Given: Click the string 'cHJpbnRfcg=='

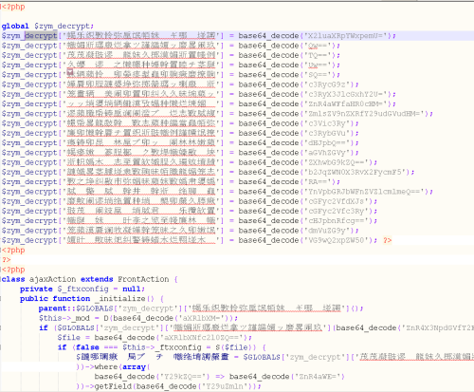Looking at the screenshot, I should (x=337, y=221).
